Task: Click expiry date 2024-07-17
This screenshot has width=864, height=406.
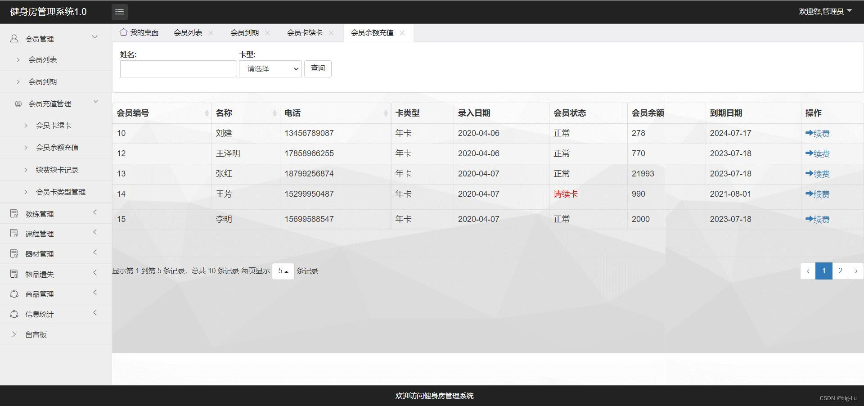Action: coord(731,133)
